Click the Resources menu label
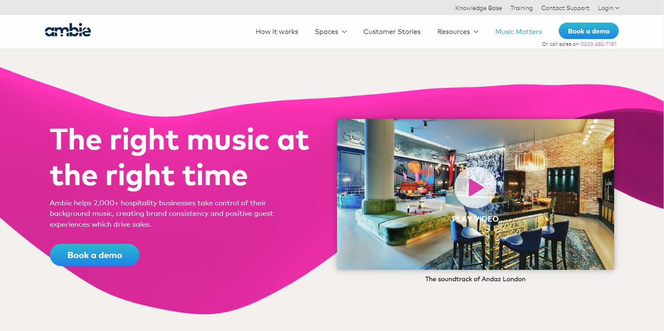664x331 pixels. tap(454, 32)
